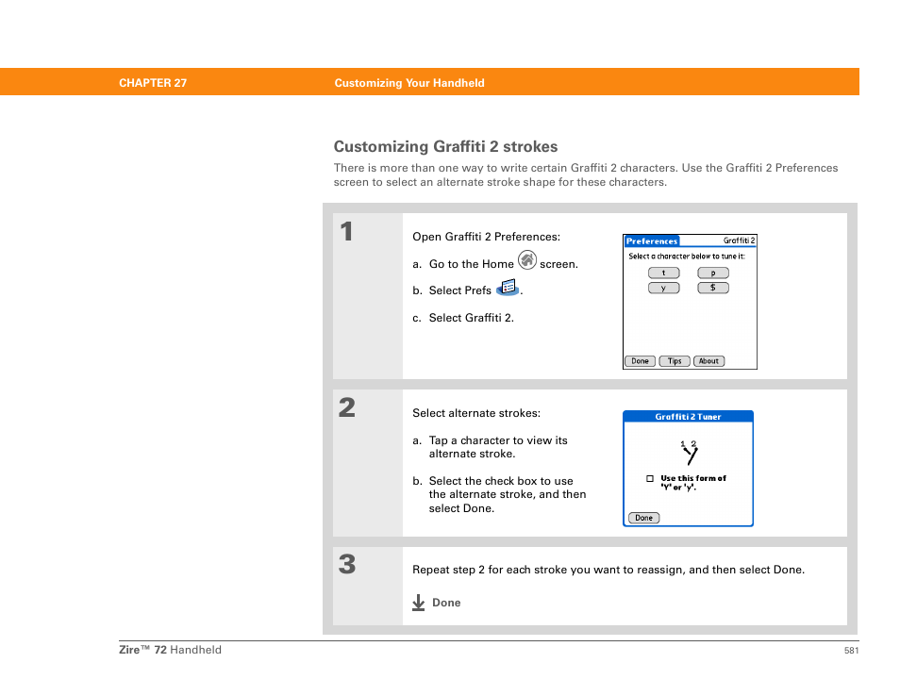Viewport: 900px width, 696px height.
Task: Click the 'Zire 72 Handheld' footer text
Action: [170, 650]
